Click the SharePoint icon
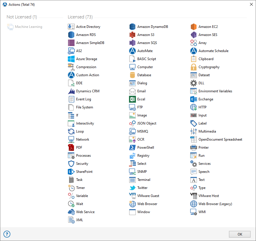The width and height of the screenshot is (256, 241). coord(71,172)
